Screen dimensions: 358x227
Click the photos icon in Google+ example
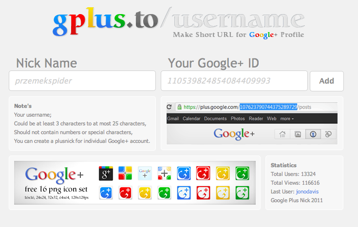(x=298, y=134)
